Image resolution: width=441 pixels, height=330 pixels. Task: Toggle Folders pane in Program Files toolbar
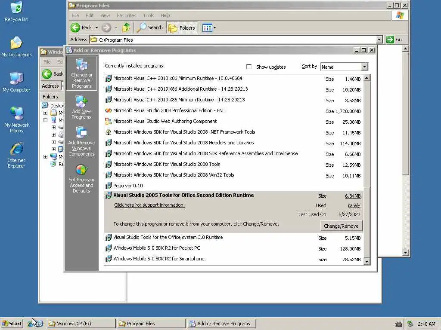pyautogui.click(x=182, y=27)
